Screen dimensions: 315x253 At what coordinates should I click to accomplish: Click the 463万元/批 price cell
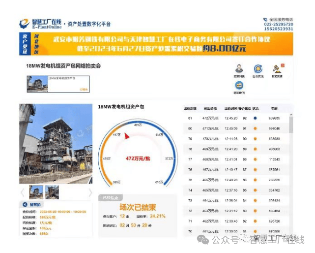210,211
